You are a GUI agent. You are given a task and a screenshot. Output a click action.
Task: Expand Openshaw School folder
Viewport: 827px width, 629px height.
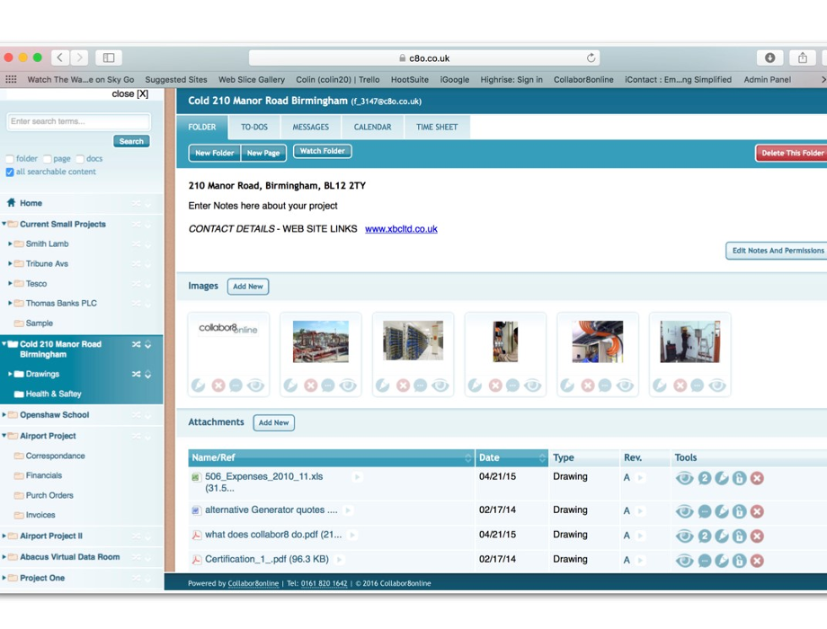4,414
